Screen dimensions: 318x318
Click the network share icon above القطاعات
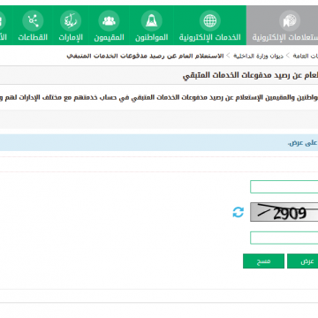(33, 20)
